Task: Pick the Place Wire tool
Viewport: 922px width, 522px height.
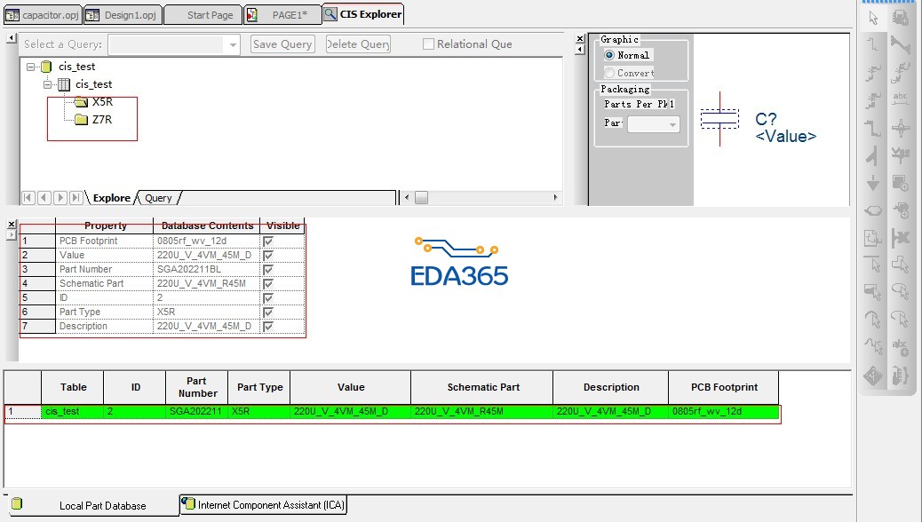Action: pyautogui.click(x=873, y=44)
